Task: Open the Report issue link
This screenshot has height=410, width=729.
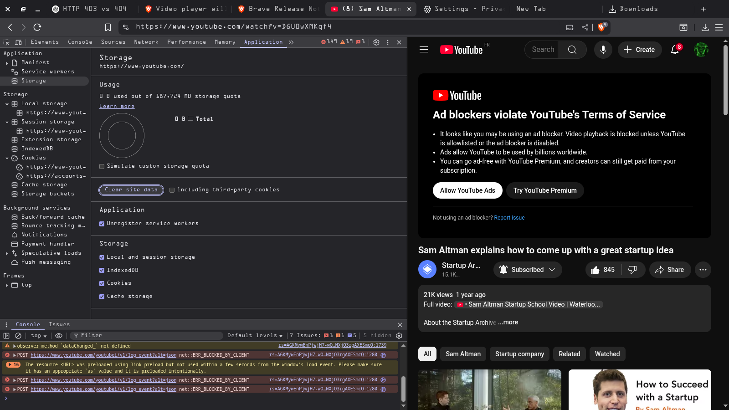Action: (509, 218)
